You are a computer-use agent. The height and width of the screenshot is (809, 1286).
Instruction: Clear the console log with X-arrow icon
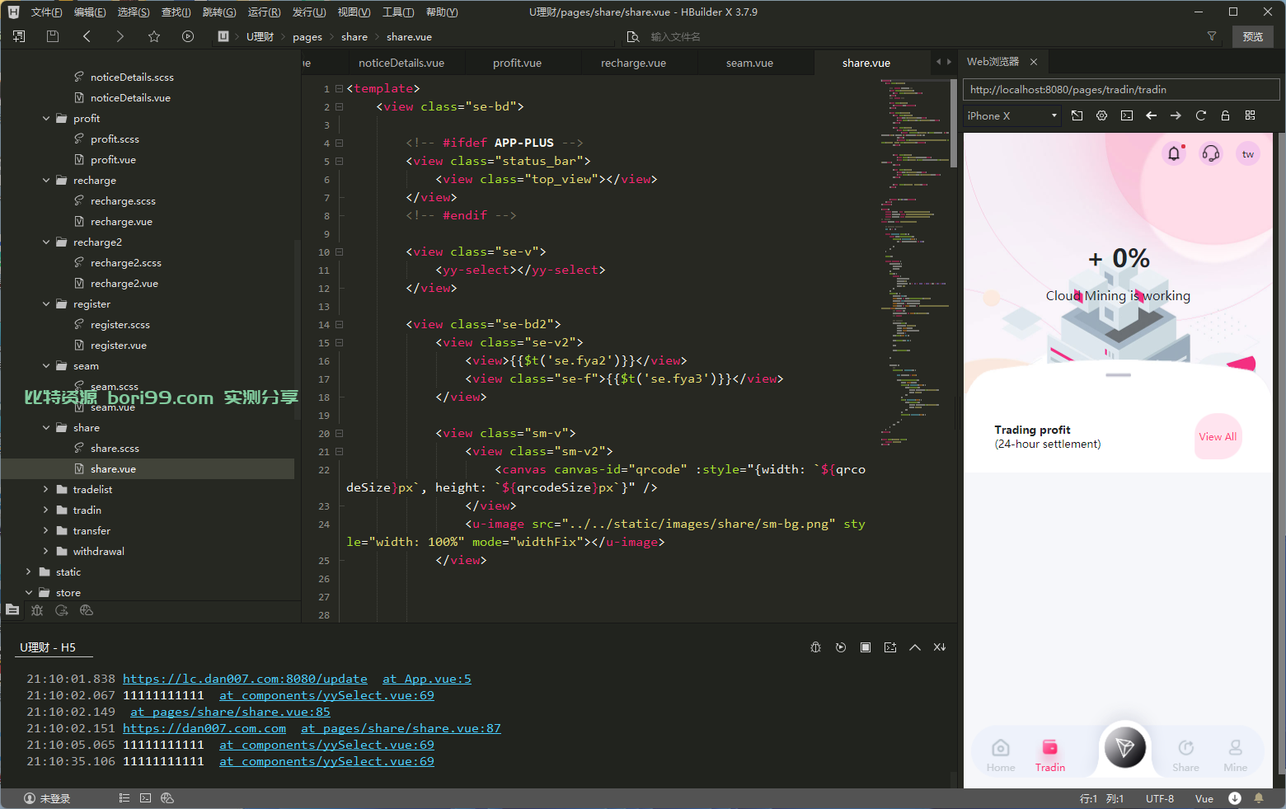940,647
